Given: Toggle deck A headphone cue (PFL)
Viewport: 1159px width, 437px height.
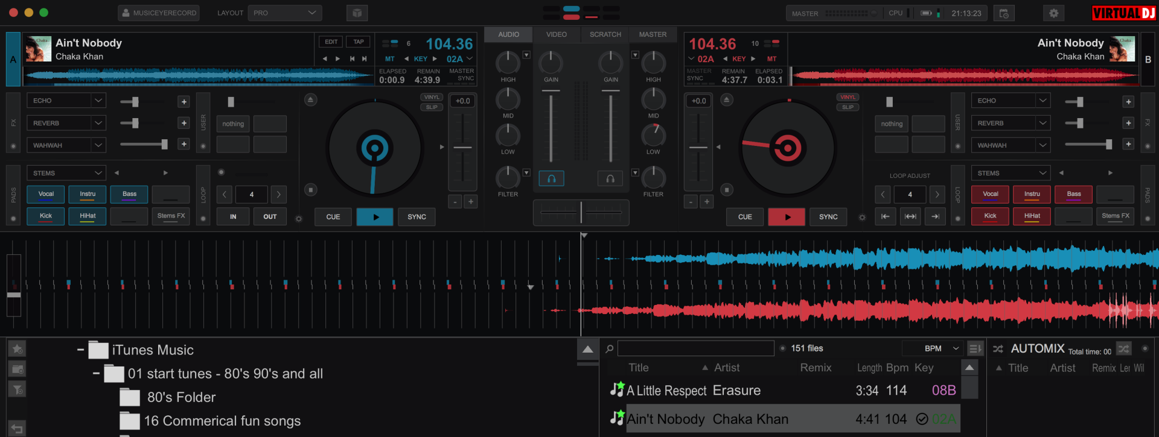Looking at the screenshot, I should point(551,178).
